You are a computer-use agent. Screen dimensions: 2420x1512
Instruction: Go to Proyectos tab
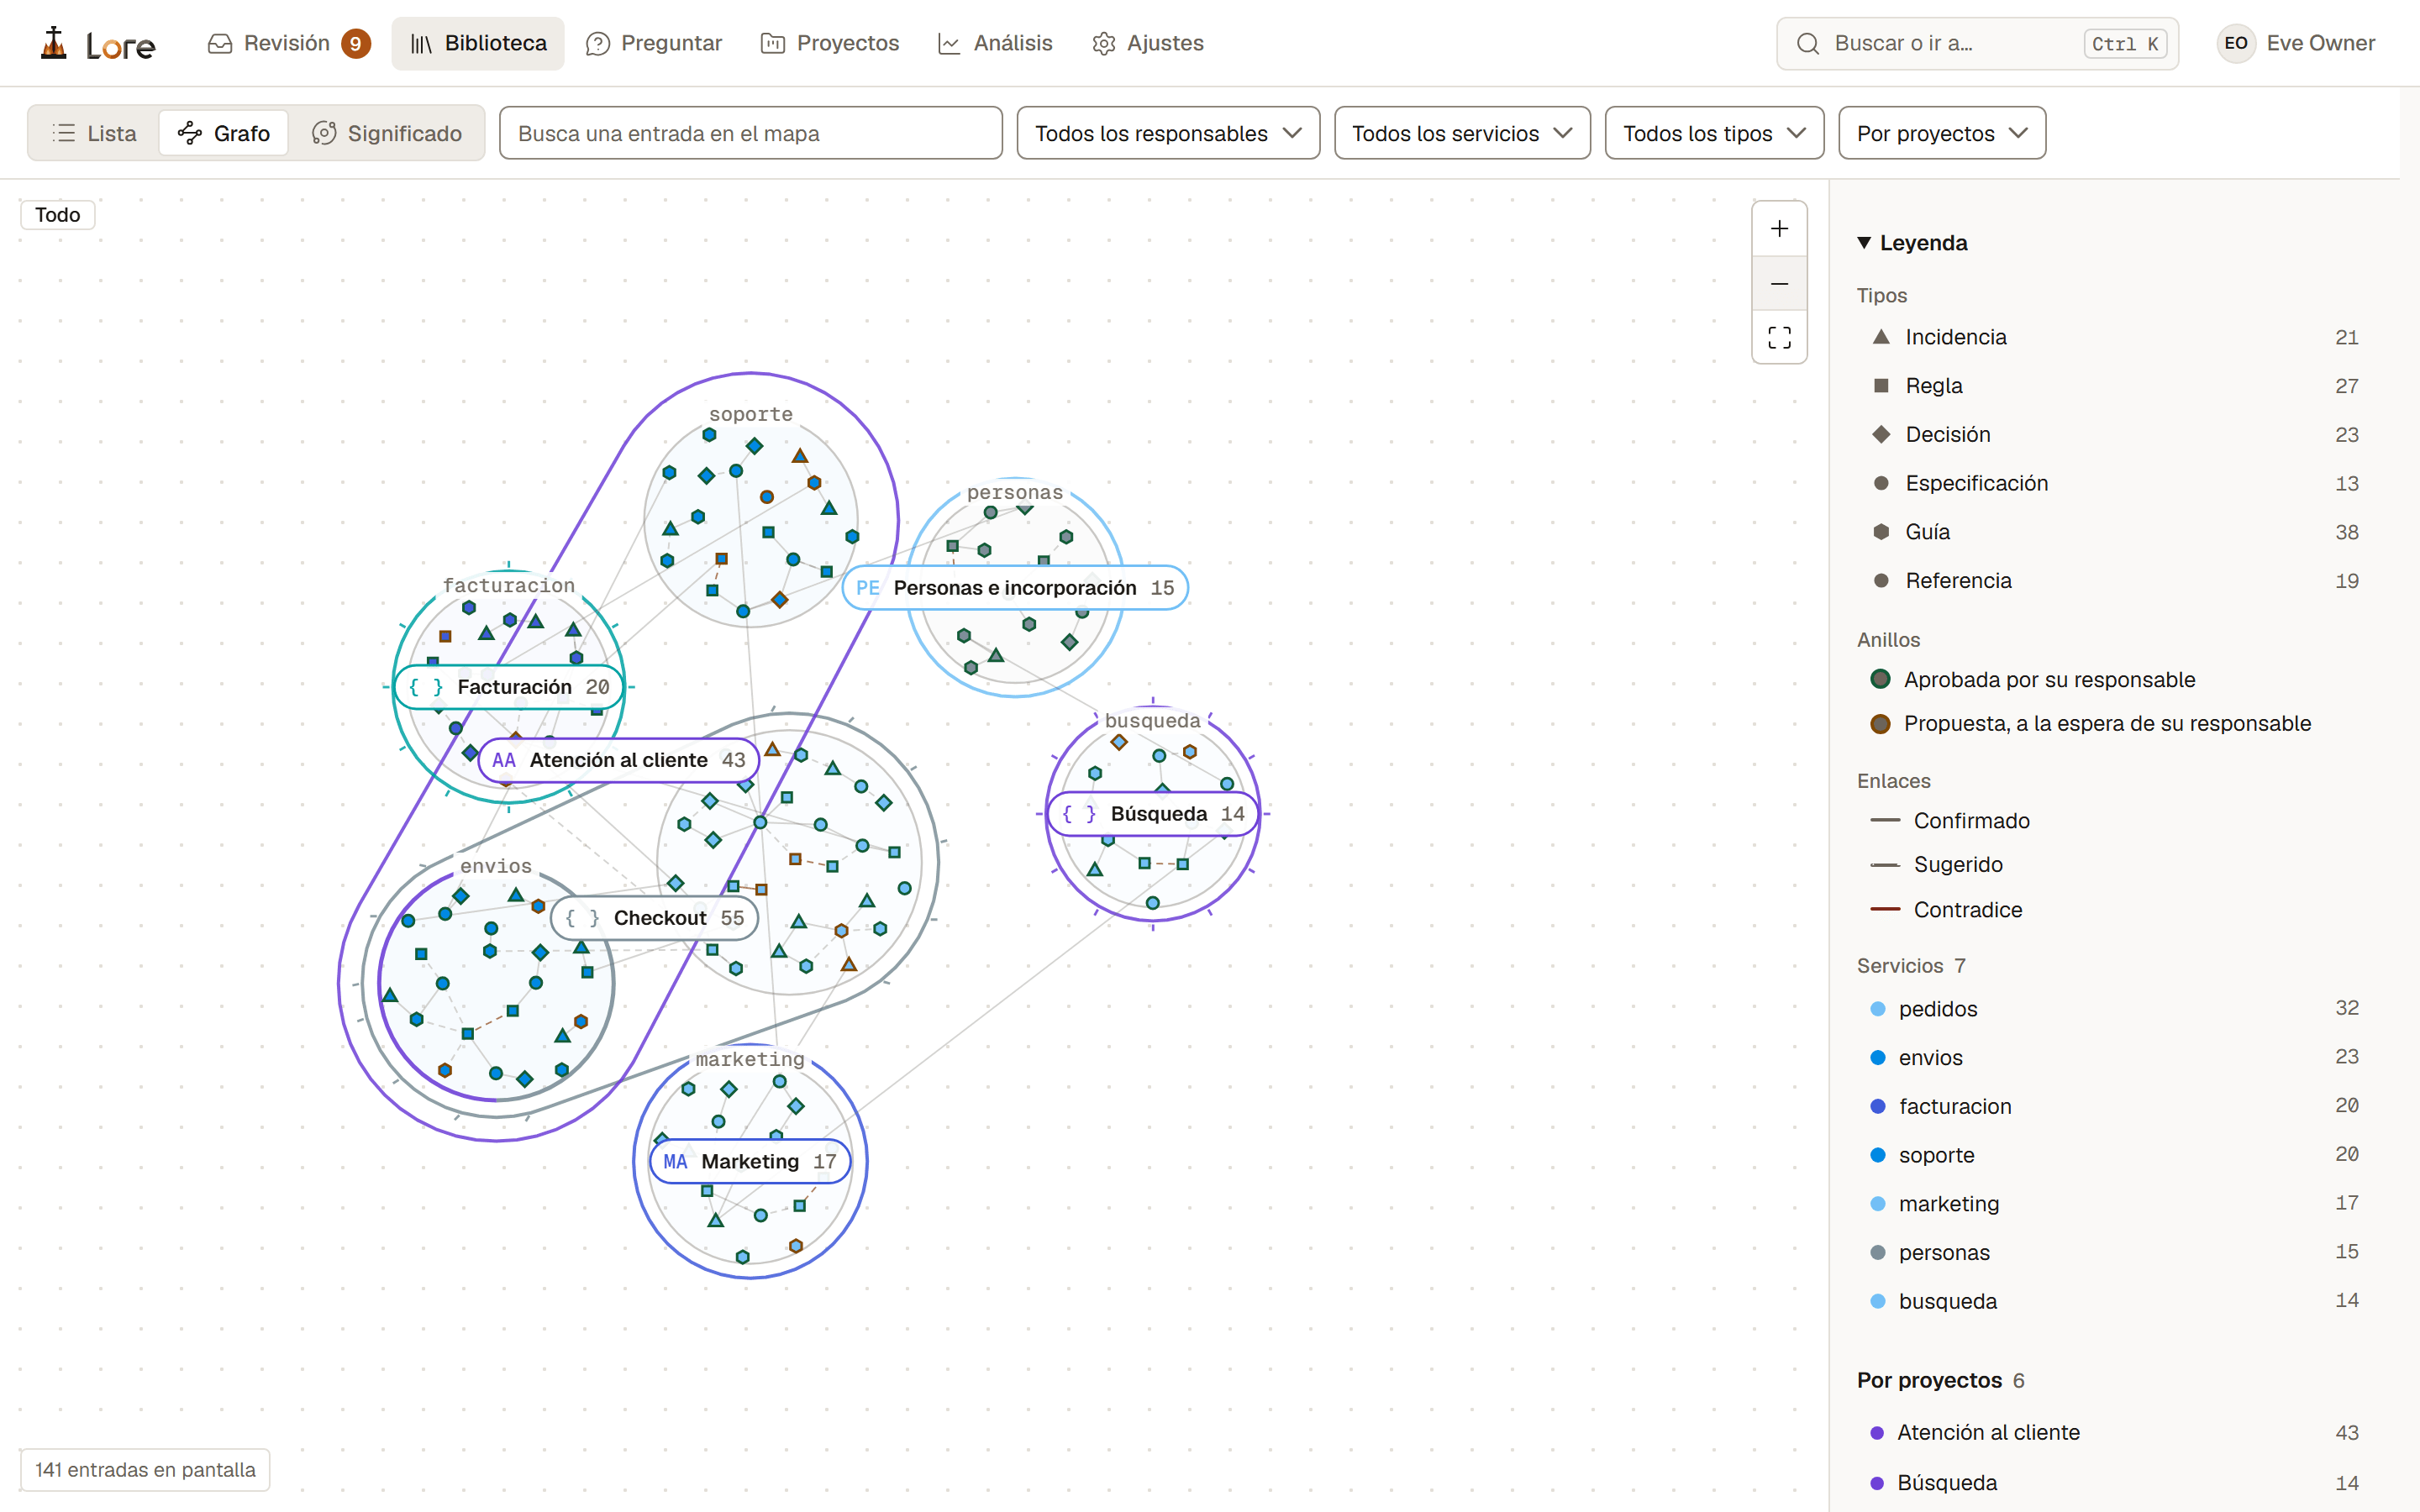pyautogui.click(x=830, y=43)
